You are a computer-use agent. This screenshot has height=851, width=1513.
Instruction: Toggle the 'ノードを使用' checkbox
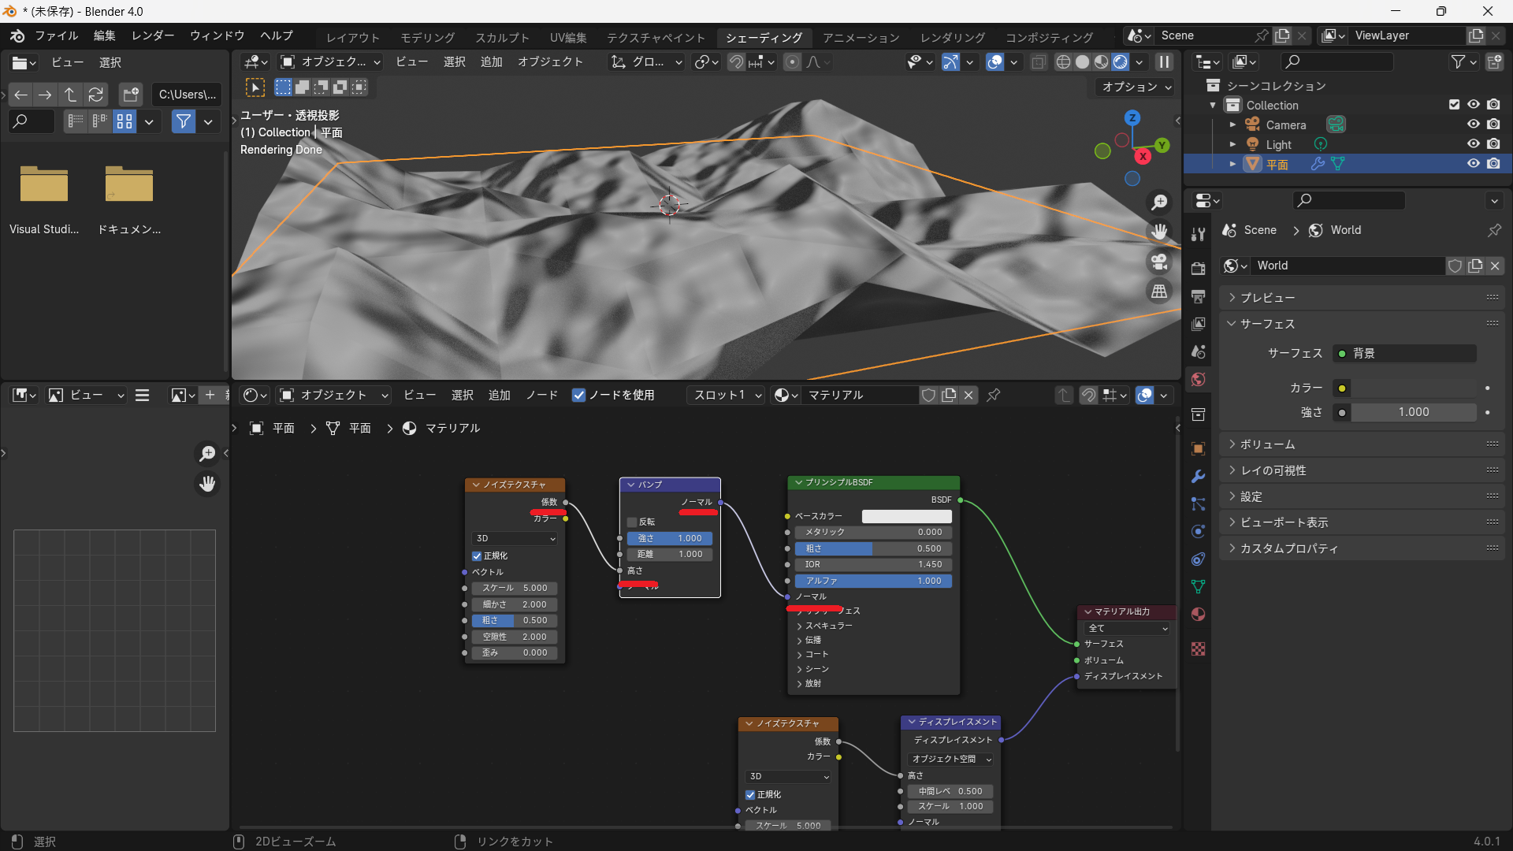[579, 396]
